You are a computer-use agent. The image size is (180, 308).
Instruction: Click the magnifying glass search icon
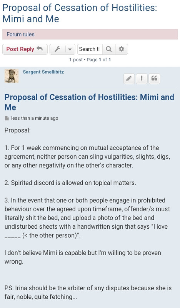109,49
